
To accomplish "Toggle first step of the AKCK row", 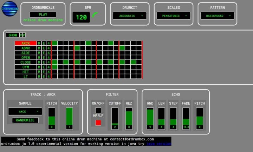I will coord(55,43).
